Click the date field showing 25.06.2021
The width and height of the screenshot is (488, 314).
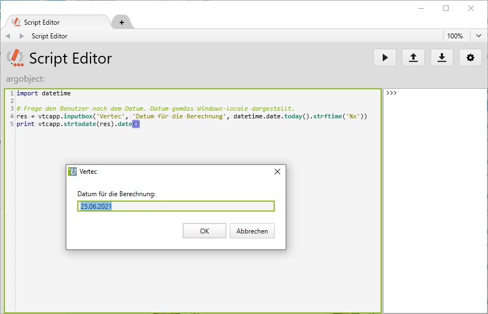tap(175, 206)
